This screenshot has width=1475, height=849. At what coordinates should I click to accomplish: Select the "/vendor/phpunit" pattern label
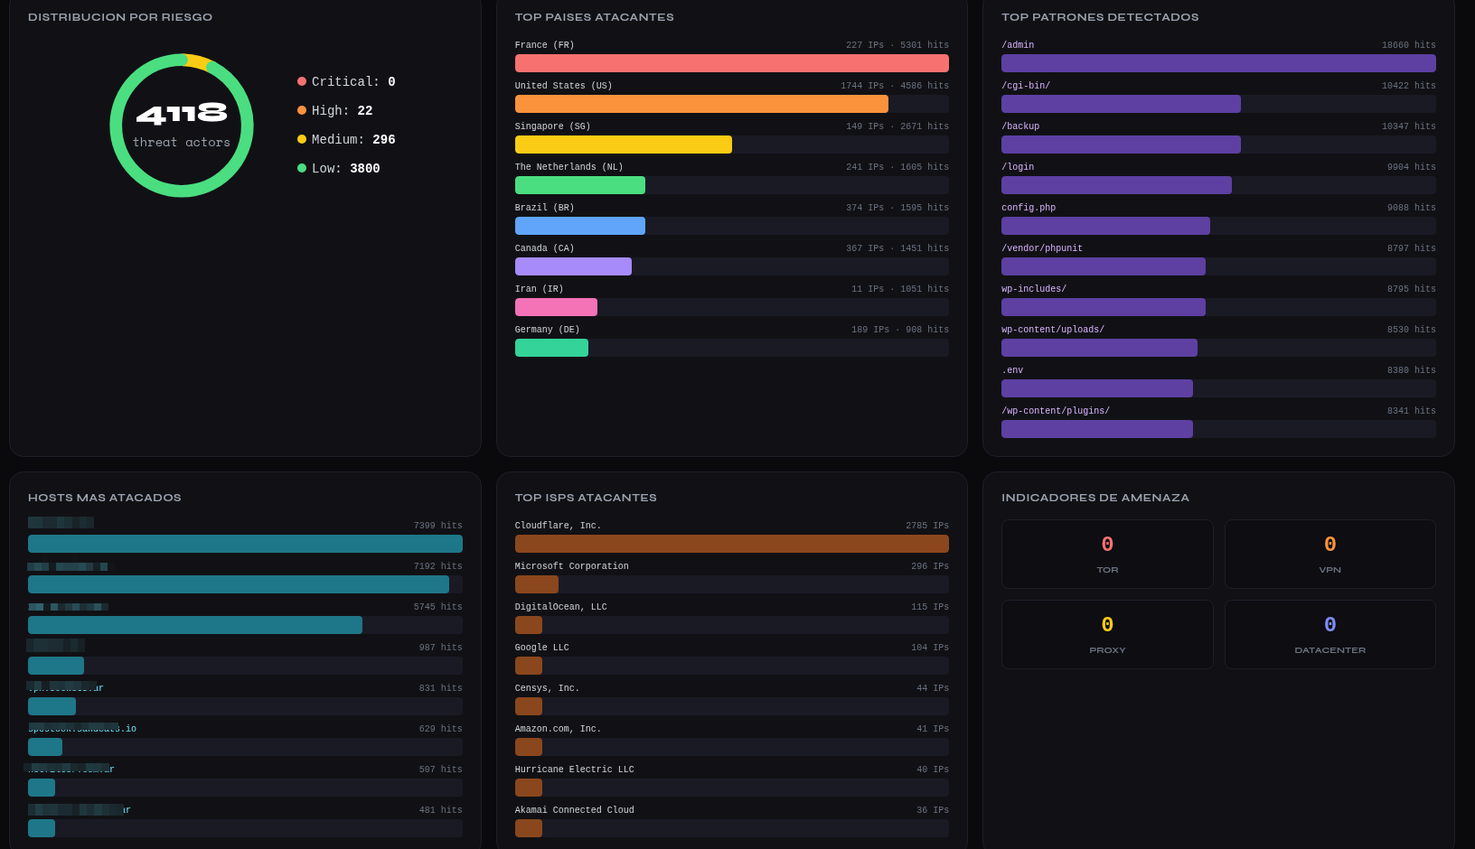click(x=1042, y=248)
